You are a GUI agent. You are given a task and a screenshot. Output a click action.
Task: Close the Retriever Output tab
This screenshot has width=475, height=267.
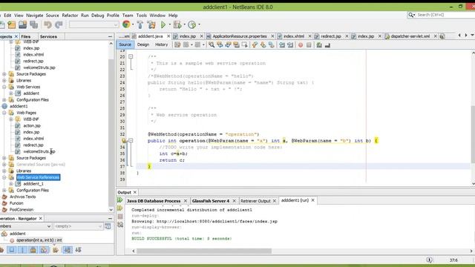coord(275,201)
